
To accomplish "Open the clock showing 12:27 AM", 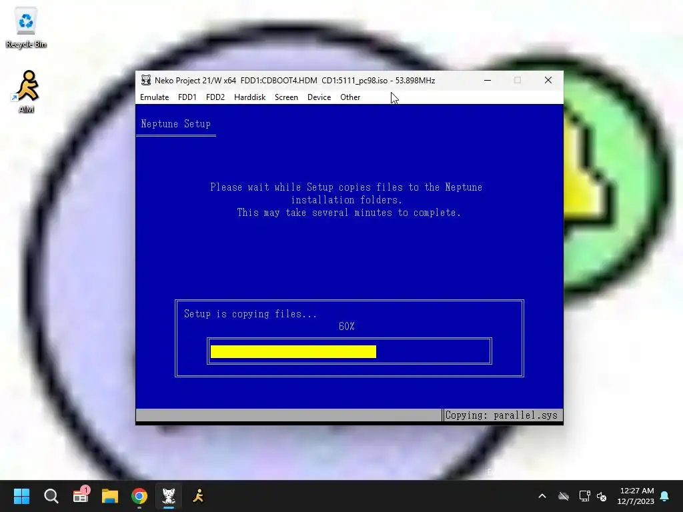I will click(x=636, y=496).
